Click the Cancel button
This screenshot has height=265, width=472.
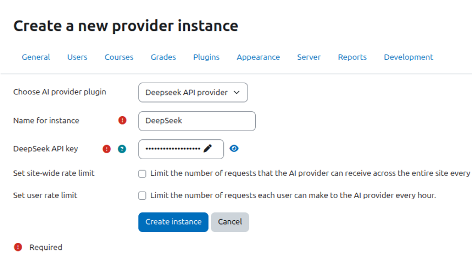(230, 222)
